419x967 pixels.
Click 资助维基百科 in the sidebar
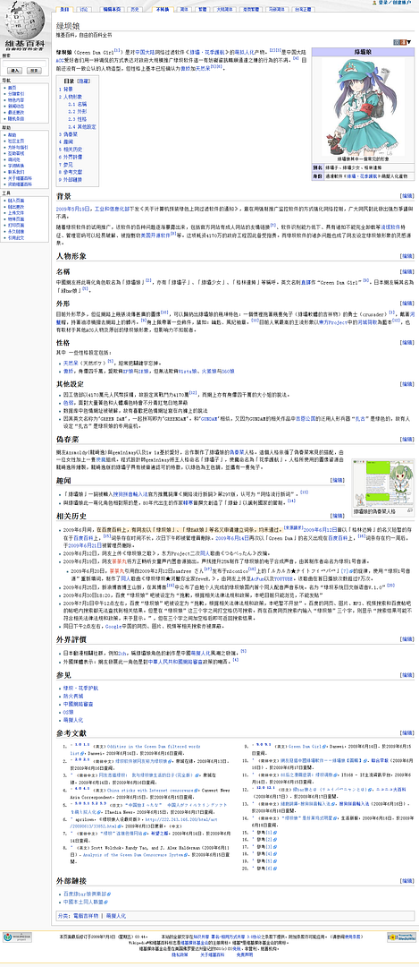coord(20,184)
